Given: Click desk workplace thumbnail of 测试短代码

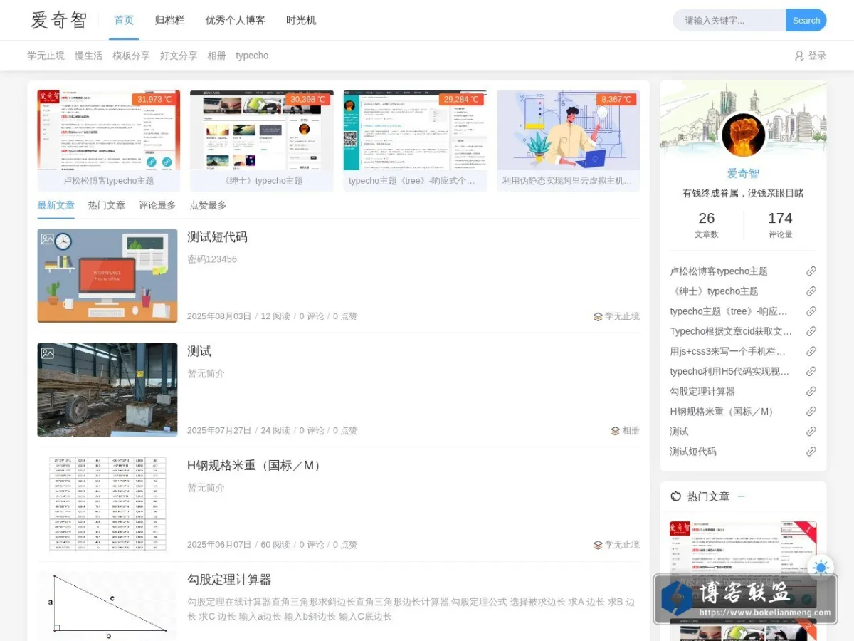Looking at the screenshot, I should click(x=107, y=276).
